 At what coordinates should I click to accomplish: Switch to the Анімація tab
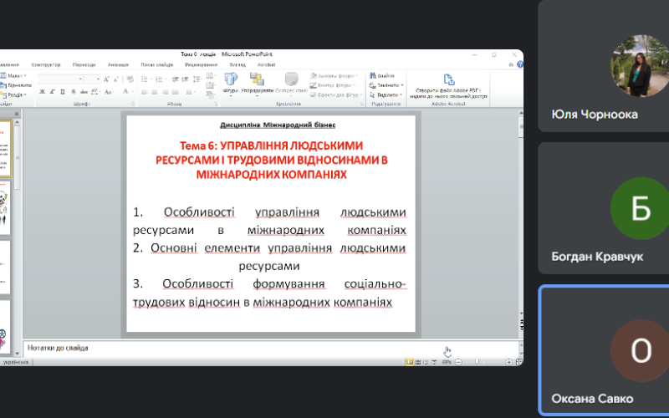click(x=118, y=65)
